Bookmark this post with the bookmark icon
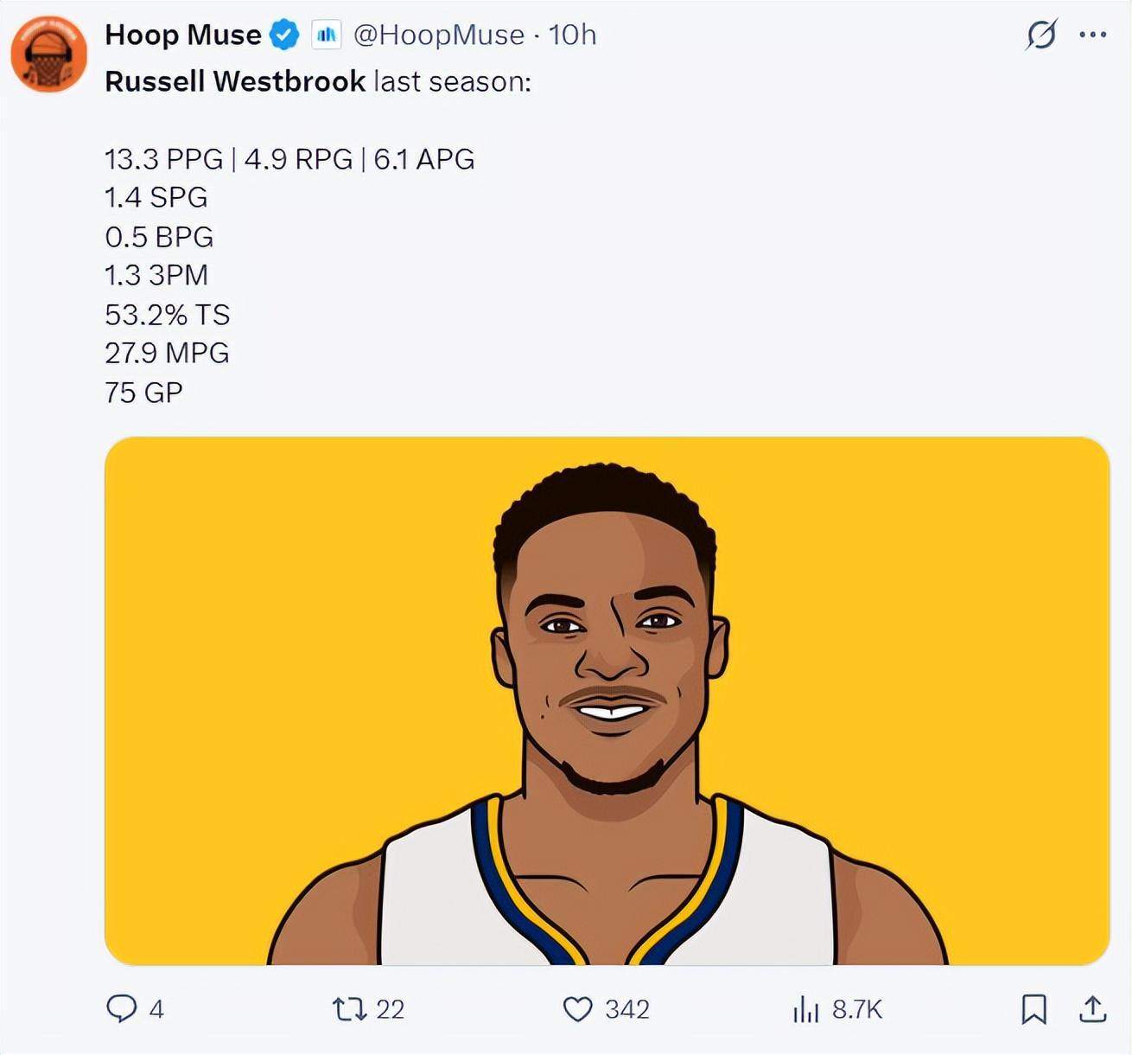Screen dimensions: 1132x1055 [x=1033, y=1008]
